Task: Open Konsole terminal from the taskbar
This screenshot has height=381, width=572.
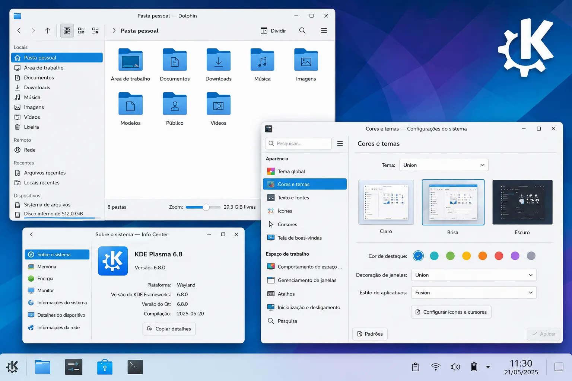Action: point(135,367)
